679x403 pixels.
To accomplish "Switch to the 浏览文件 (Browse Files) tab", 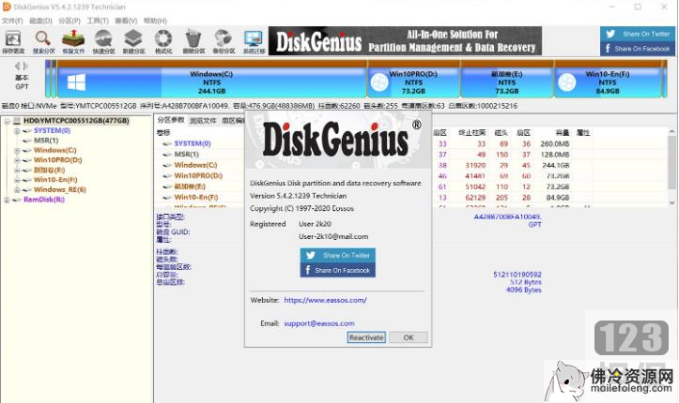I will [203, 121].
